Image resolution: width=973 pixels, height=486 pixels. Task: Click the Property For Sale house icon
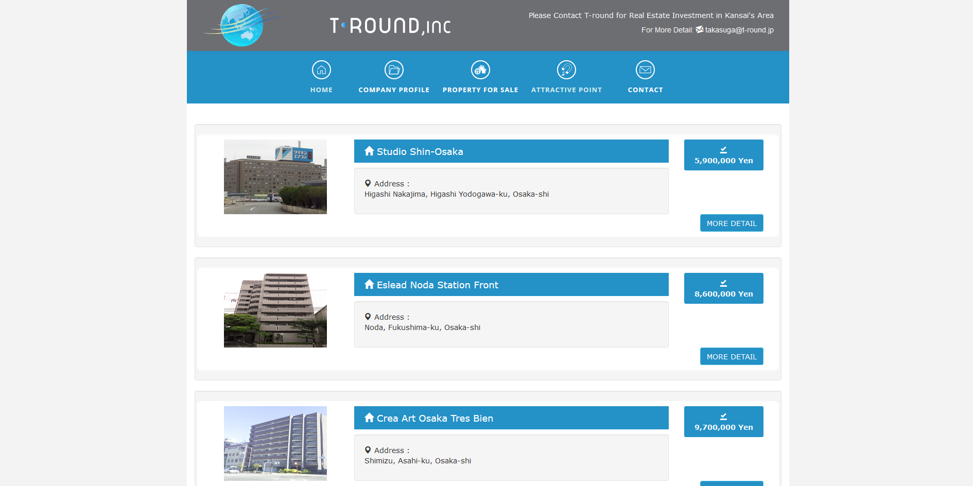point(480,70)
